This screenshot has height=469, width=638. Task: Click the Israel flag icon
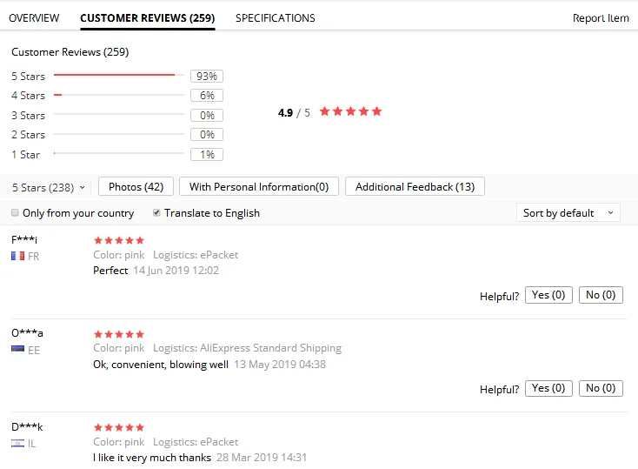[x=17, y=443]
